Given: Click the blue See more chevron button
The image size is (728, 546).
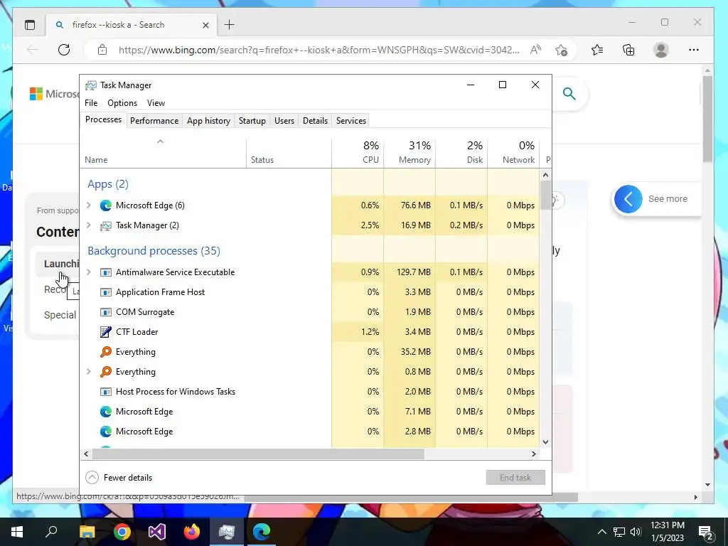Looking at the screenshot, I should pos(628,199).
